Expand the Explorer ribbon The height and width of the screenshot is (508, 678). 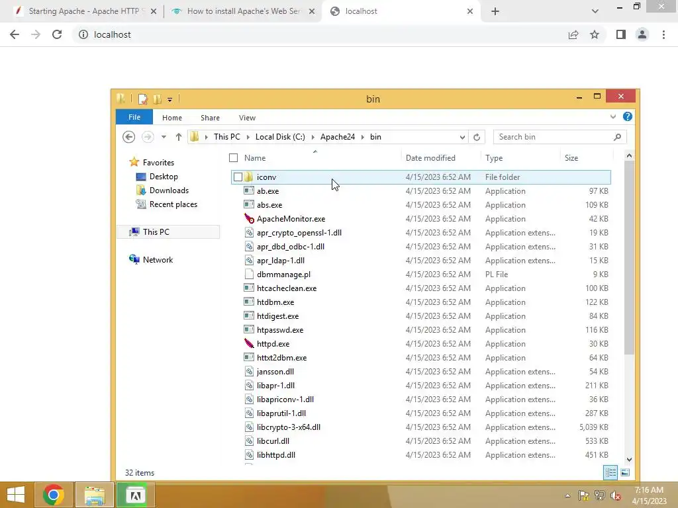[x=612, y=116]
